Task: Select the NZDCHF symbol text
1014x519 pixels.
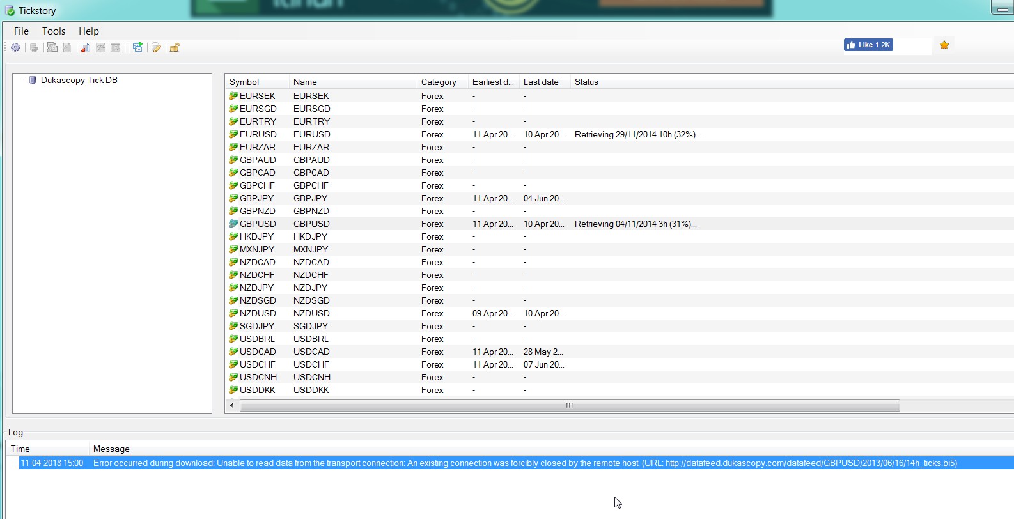Action: (x=257, y=275)
